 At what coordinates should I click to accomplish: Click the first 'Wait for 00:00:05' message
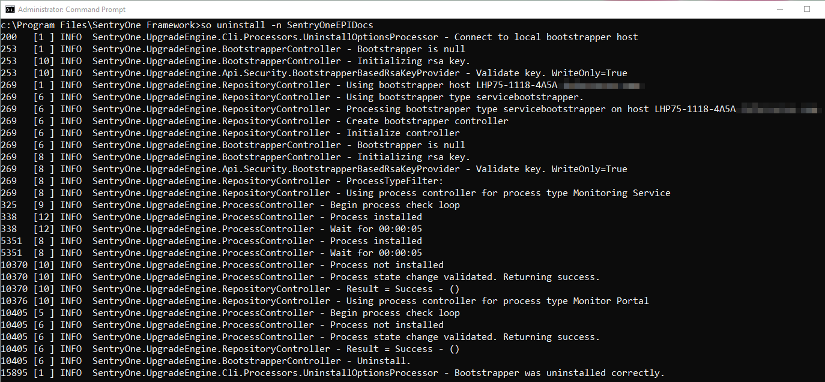pos(376,229)
